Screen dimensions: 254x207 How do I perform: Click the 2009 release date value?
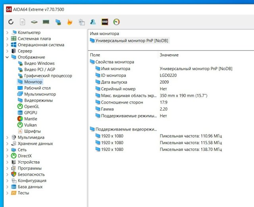[164, 82]
